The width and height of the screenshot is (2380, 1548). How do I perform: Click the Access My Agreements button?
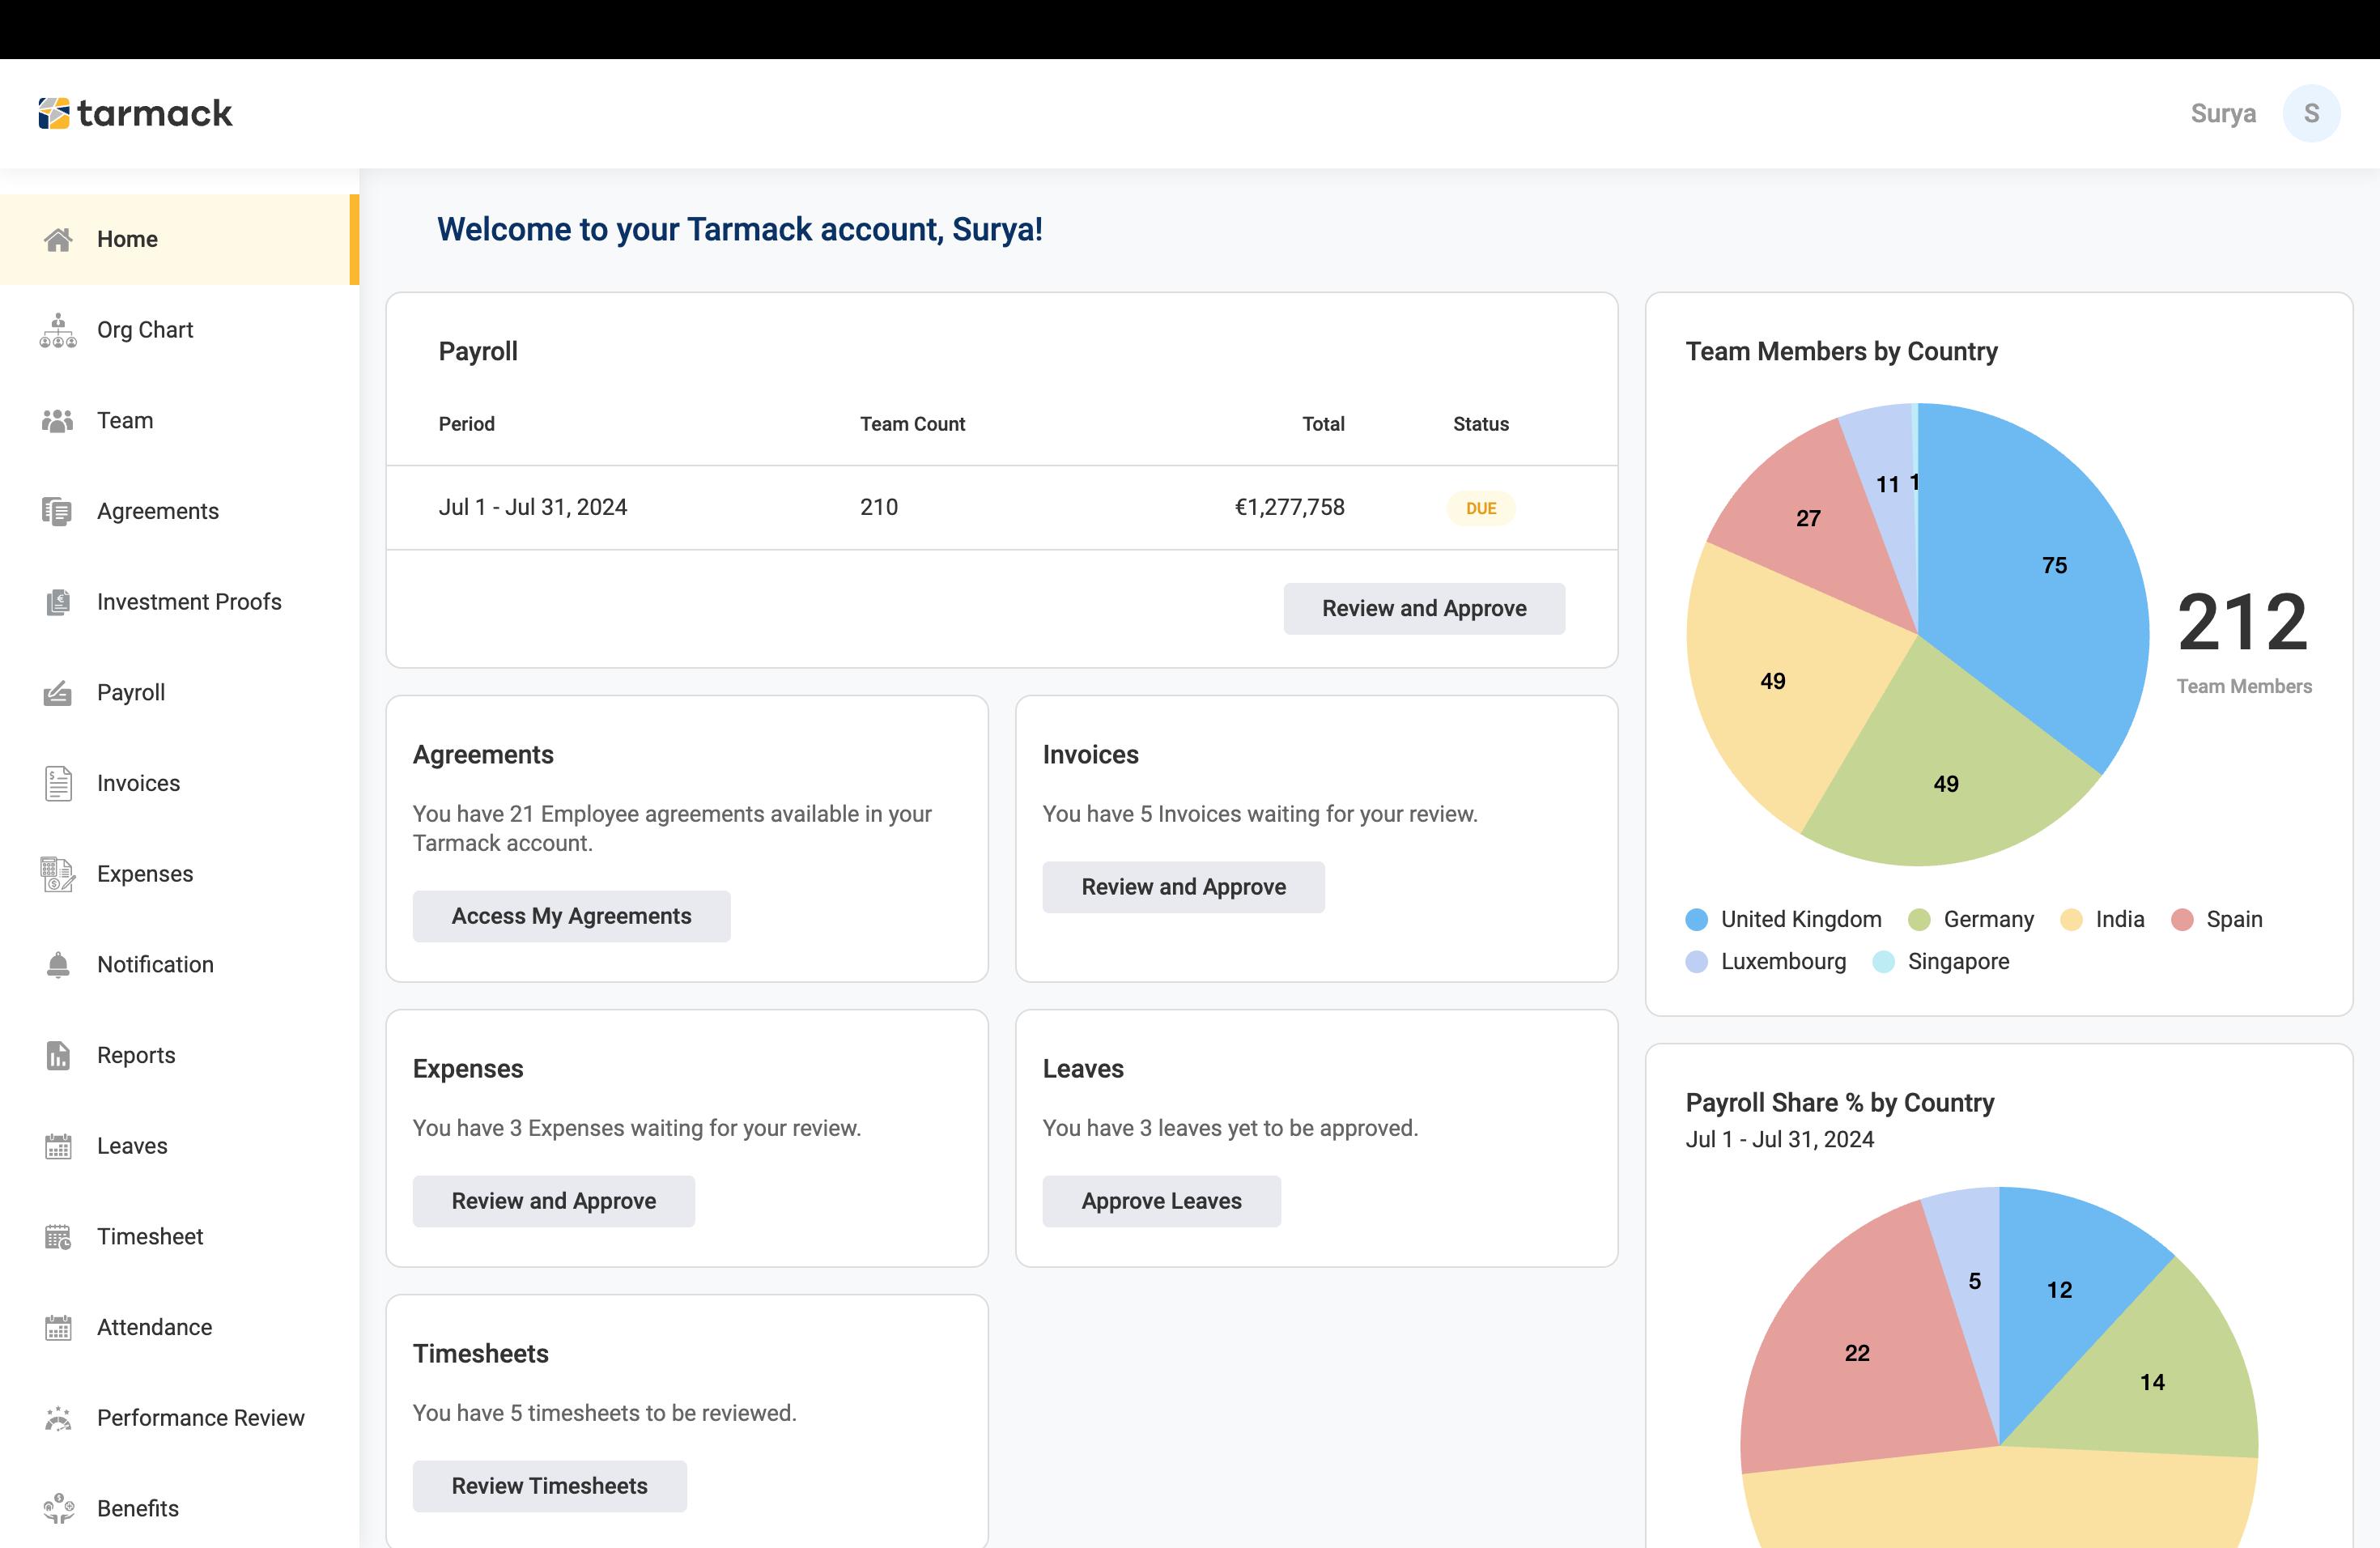571,916
